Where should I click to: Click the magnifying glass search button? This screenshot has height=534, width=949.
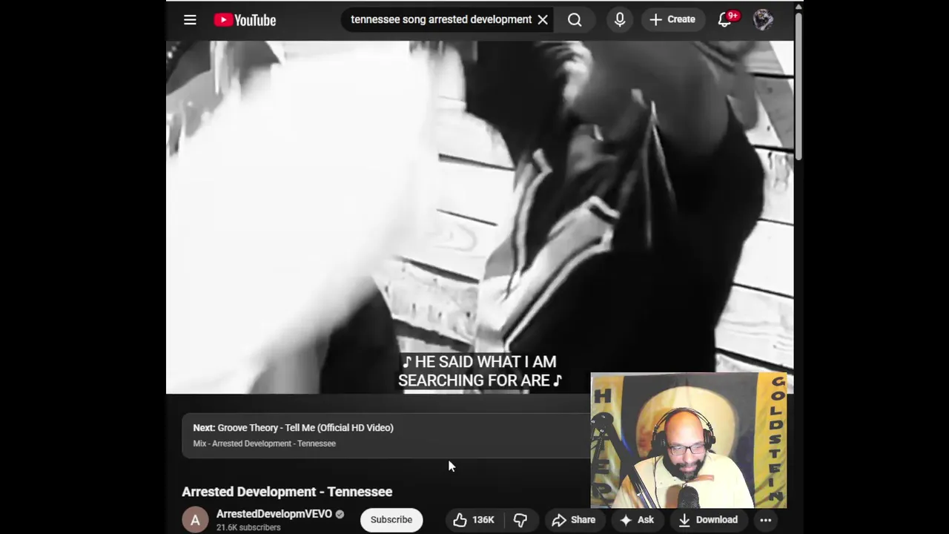(x=575, y=20)
